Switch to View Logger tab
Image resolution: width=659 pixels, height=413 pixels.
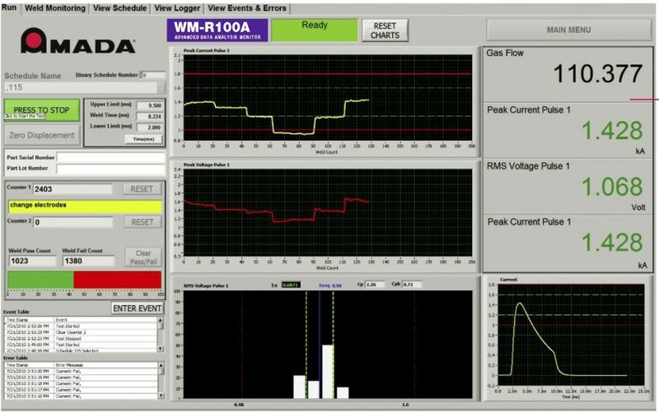point(177,8)
